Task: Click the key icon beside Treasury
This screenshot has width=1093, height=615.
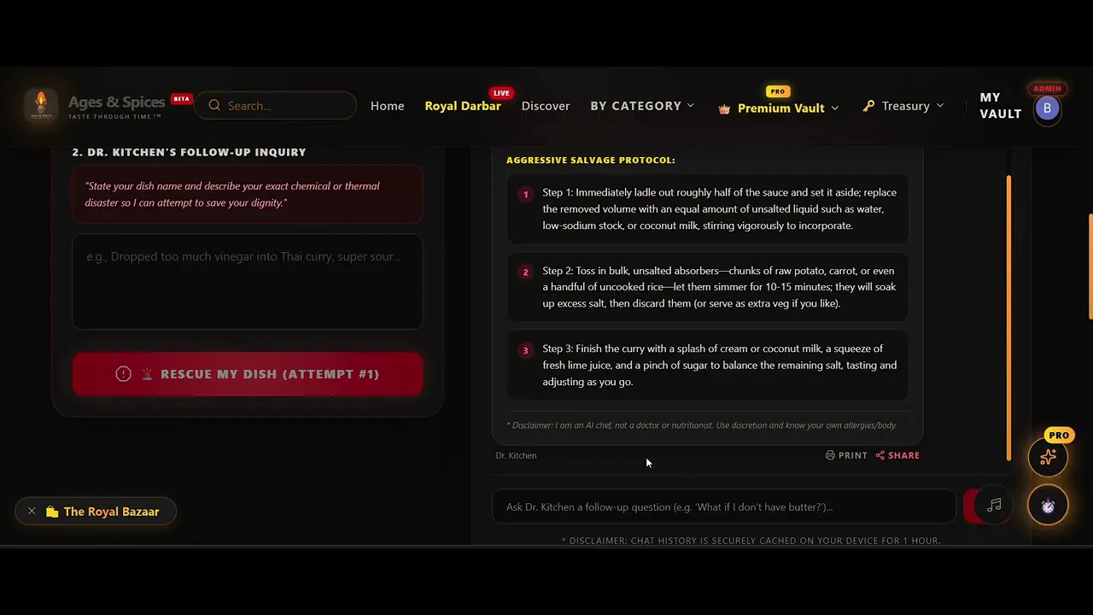Action: (868, 106)
